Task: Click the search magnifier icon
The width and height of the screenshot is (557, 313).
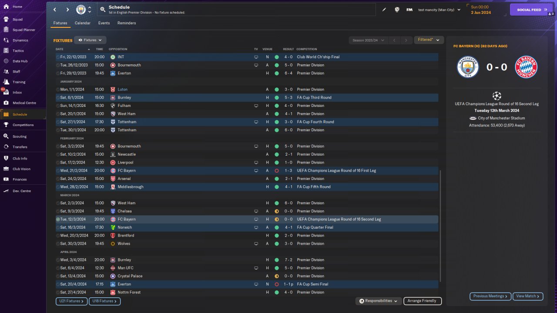Action: 102,9
